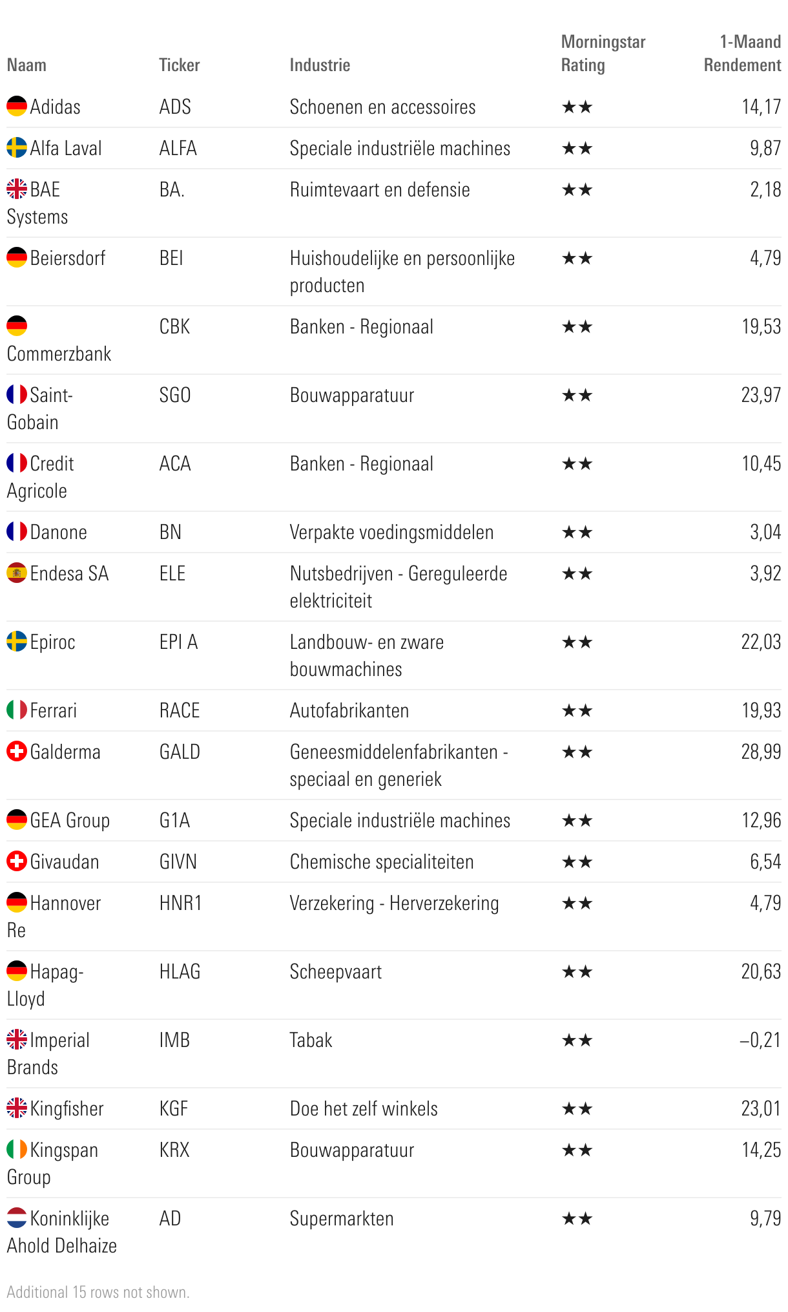
Task: Open the Saint-Gobain company name
Action: point(40,408)
